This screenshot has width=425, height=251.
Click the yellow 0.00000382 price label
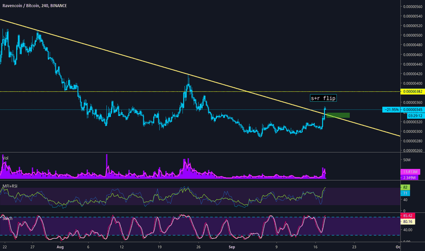[413, 91]
